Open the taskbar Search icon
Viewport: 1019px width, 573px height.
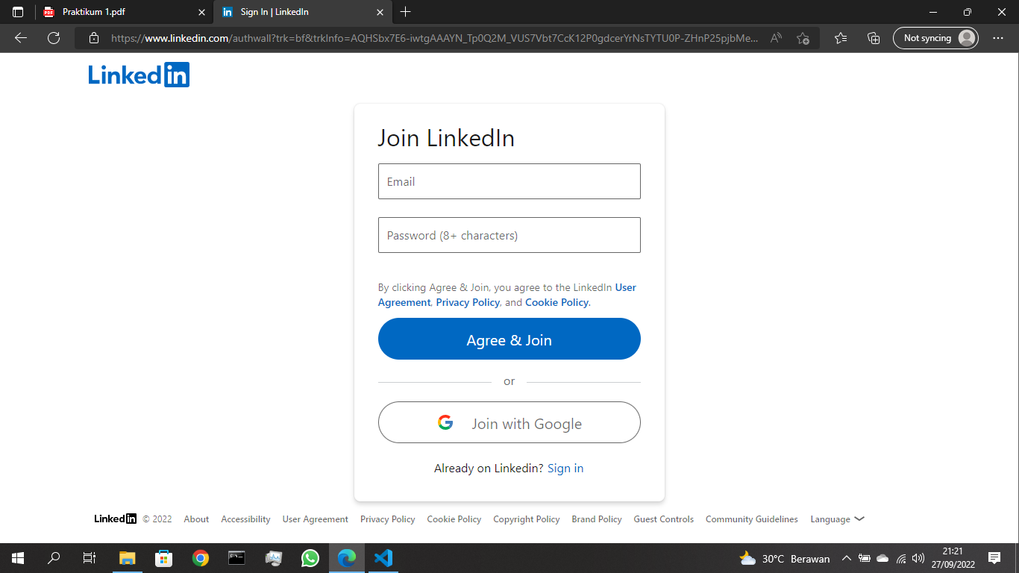tap(54, 558)
